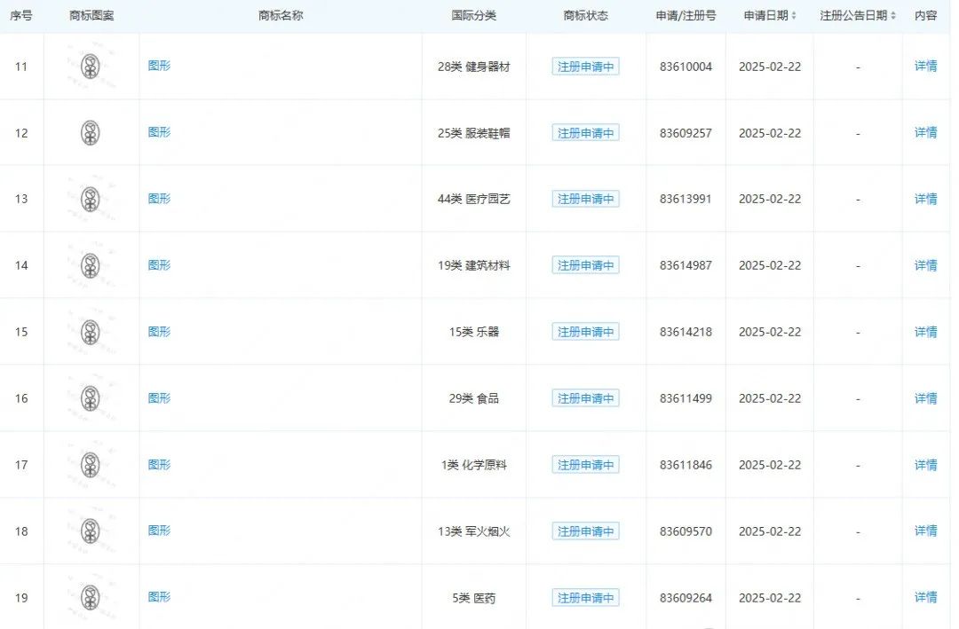
Task: Select registration number 83611499
Action: (686, 399)
